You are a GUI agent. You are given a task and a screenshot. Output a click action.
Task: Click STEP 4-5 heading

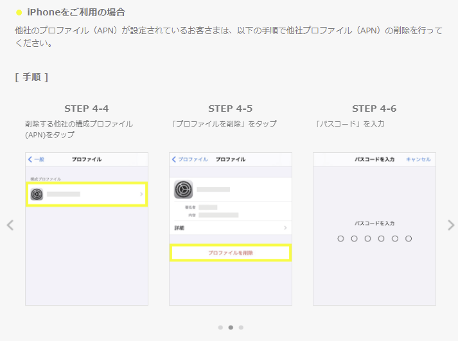click(230, 109)
